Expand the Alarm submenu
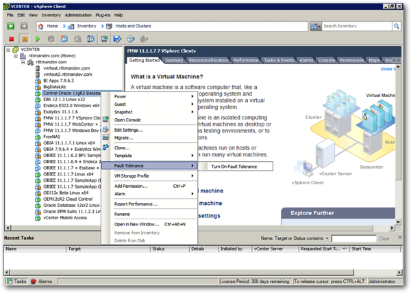Image resolution: width=411 pixels, height=293 pixels. point(192,194)
